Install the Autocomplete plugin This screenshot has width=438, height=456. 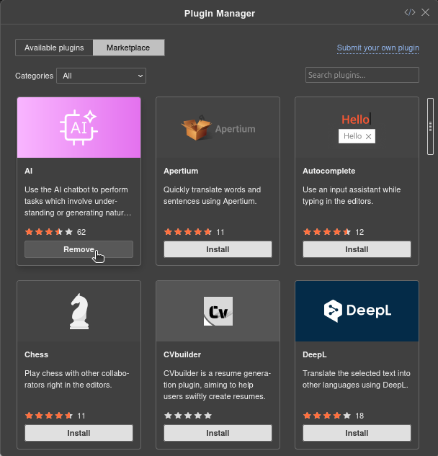click(x=357, y=249)
